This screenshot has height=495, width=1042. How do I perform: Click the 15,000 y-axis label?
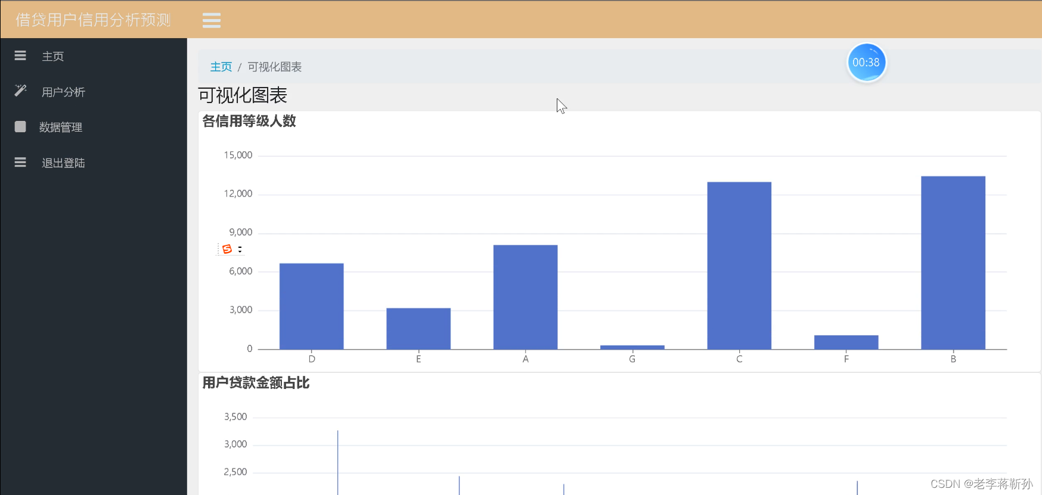point(238,155)
